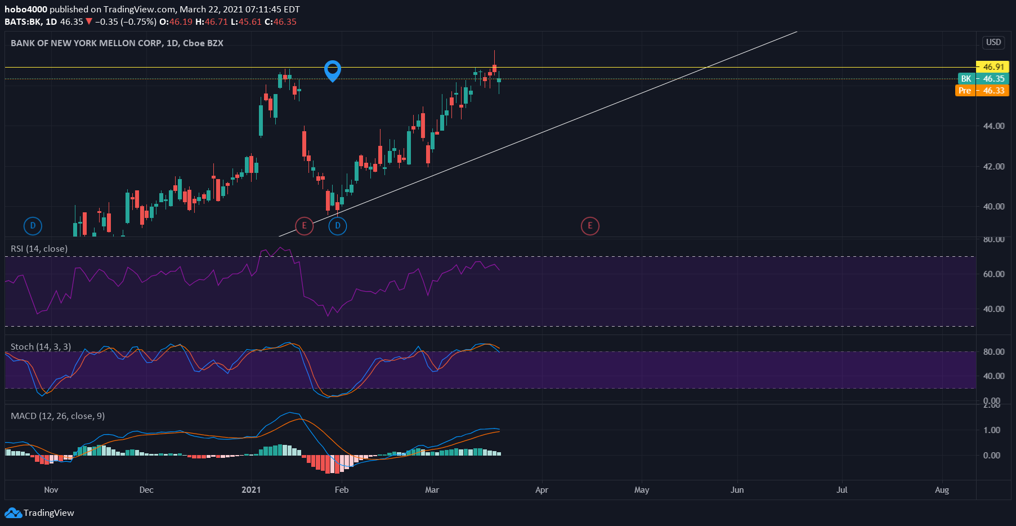Click the C:46.35 close value in header
The width and height of the screenshot is (1016, 526).
280,22
